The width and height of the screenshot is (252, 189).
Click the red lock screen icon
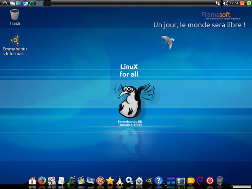pyautogui.click(x=242, y=3)
